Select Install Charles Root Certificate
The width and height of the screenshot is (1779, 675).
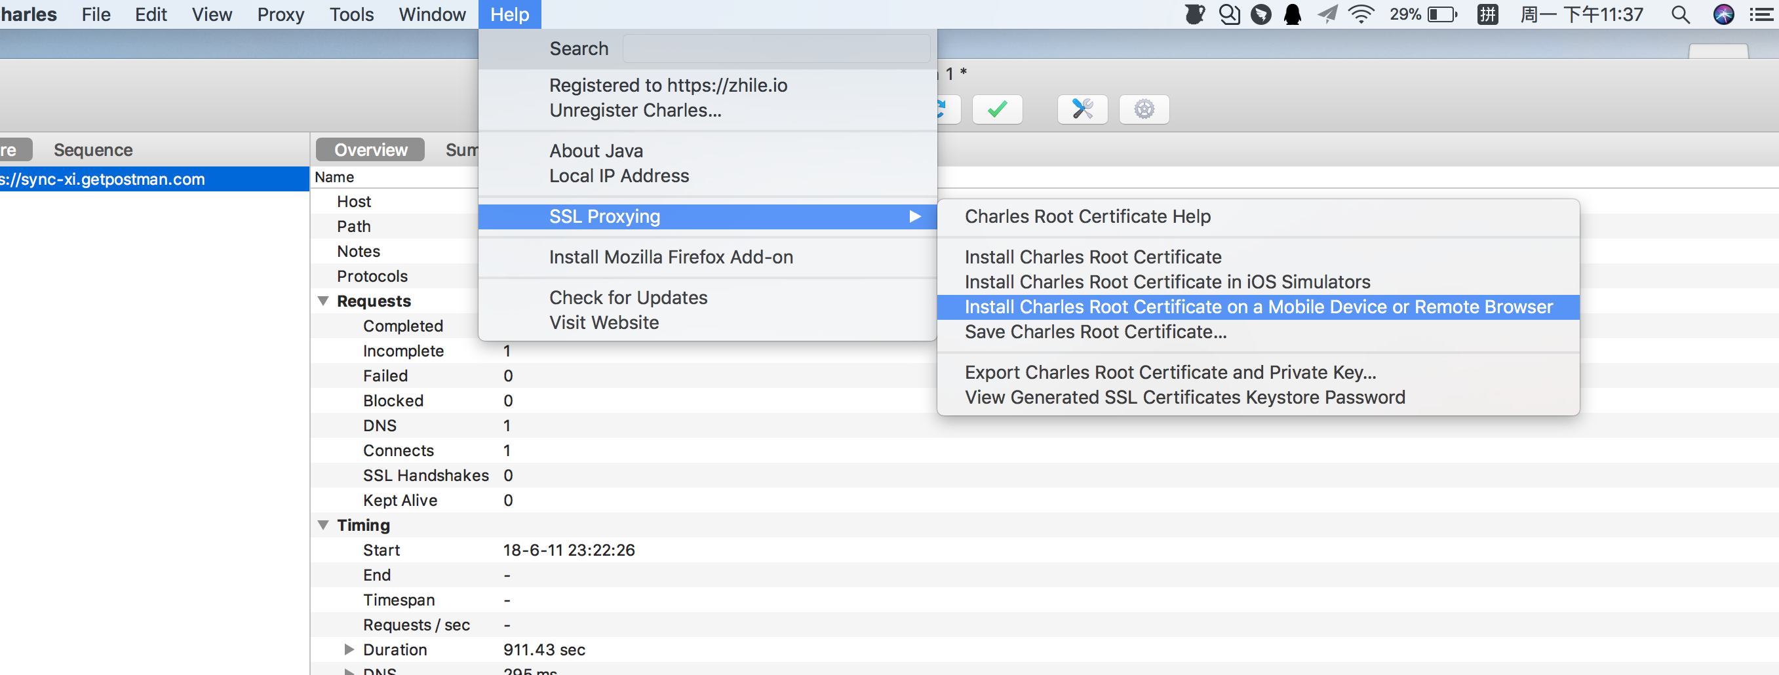(x=1258, y=258)
